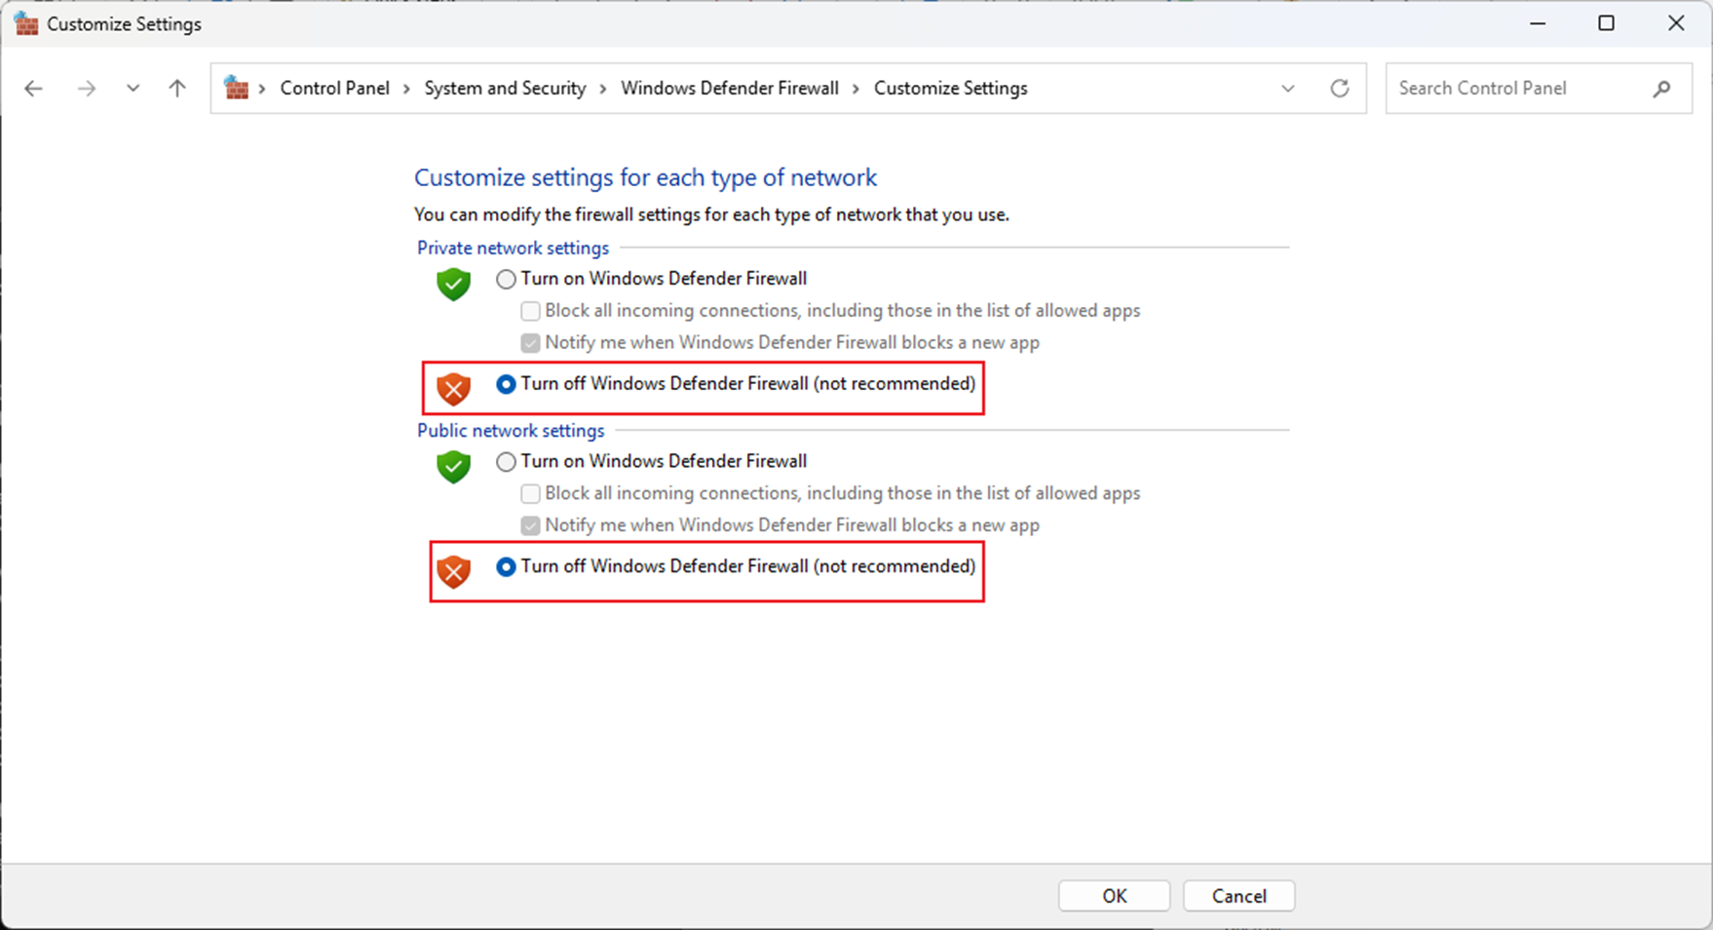The height and width of the screenshot is (930, 1713).
Task: Open System and Security breadcrumb
Action: (x=505, y=88)
